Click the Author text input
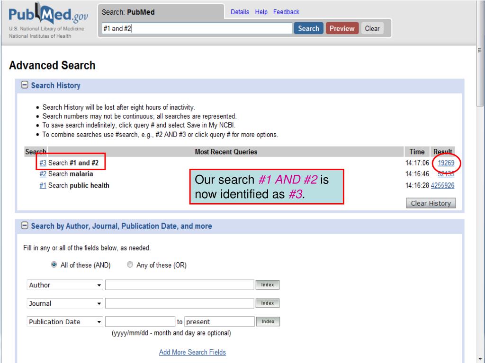Screen dimensions: 485x363 coord(180,285)
